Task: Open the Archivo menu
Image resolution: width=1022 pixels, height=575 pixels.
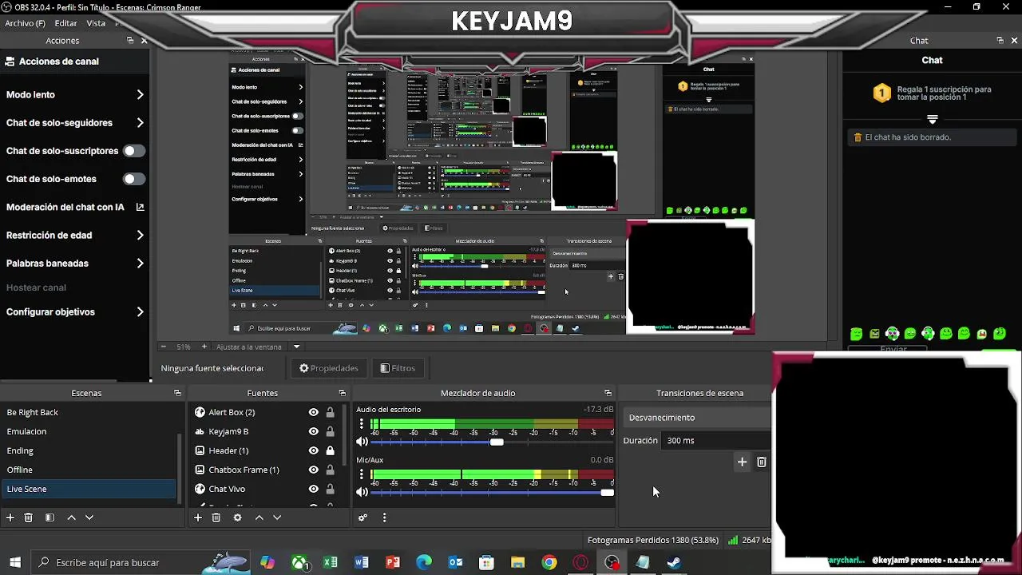Action: (25, 23)
